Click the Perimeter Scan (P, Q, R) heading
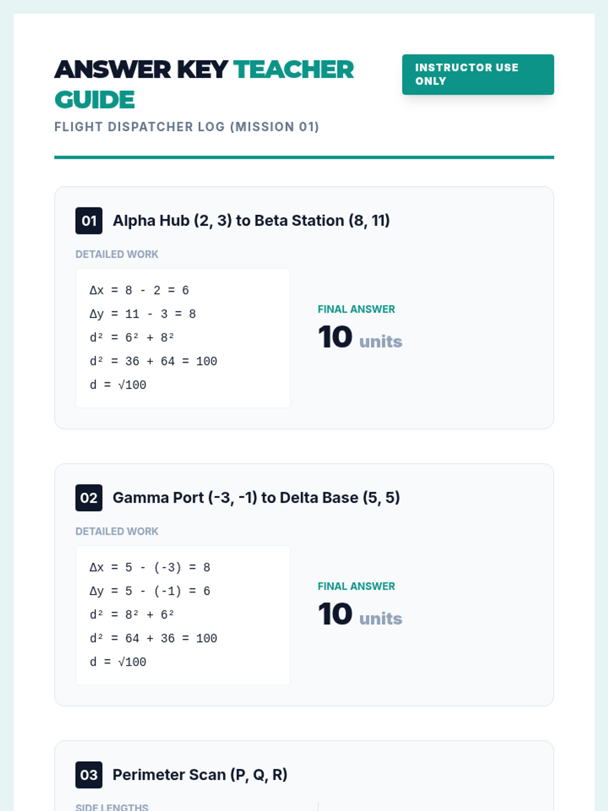 200,775
